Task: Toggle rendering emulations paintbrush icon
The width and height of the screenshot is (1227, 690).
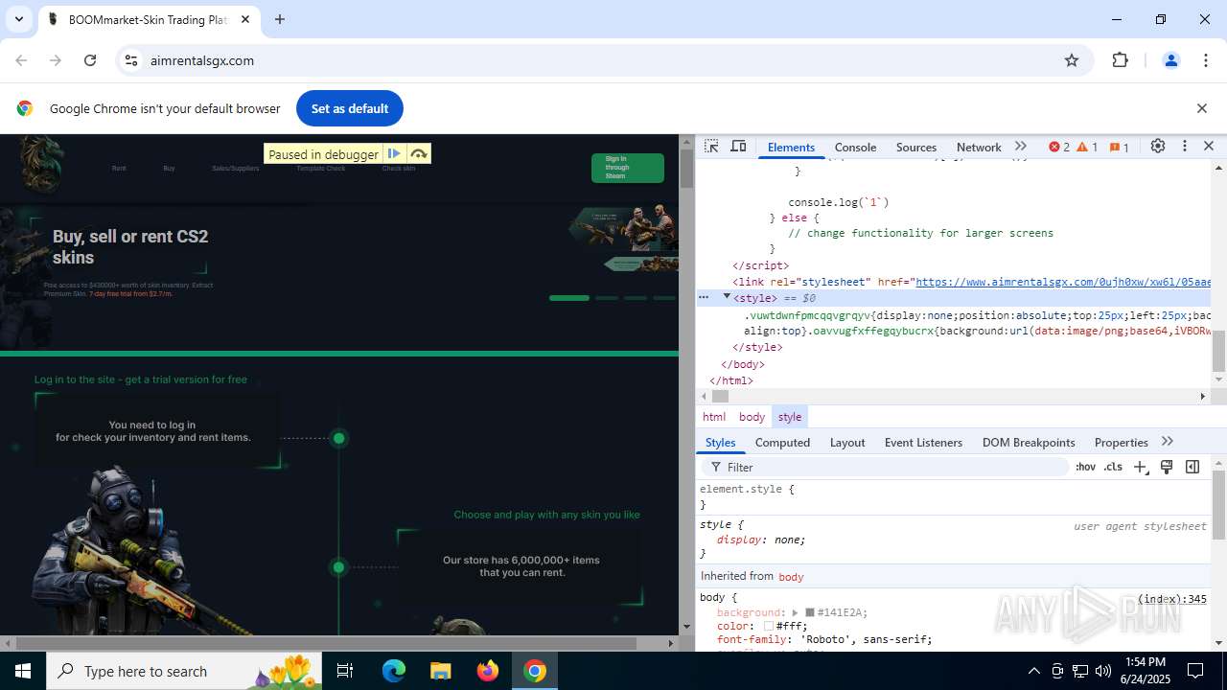Action: click(x=1167, y=467)
